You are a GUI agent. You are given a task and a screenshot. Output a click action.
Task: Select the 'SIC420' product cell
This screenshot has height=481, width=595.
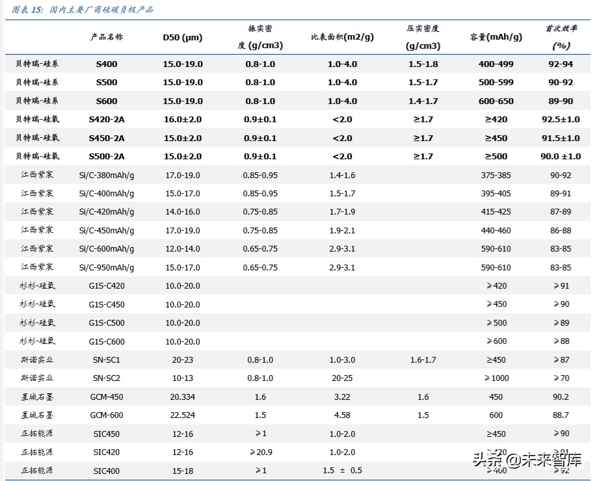pos(107,452)
